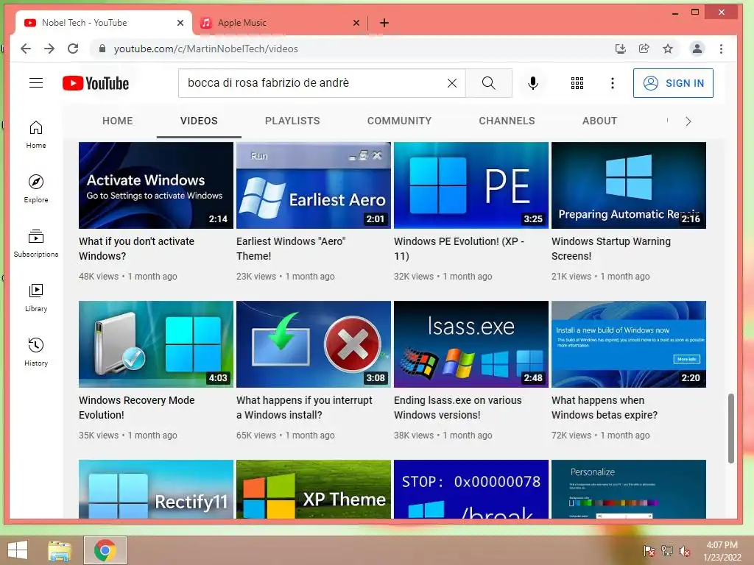This screenshot has height=565, width=754.
Task: Click the page vertical scrollbar thumb
Action: 731,428
